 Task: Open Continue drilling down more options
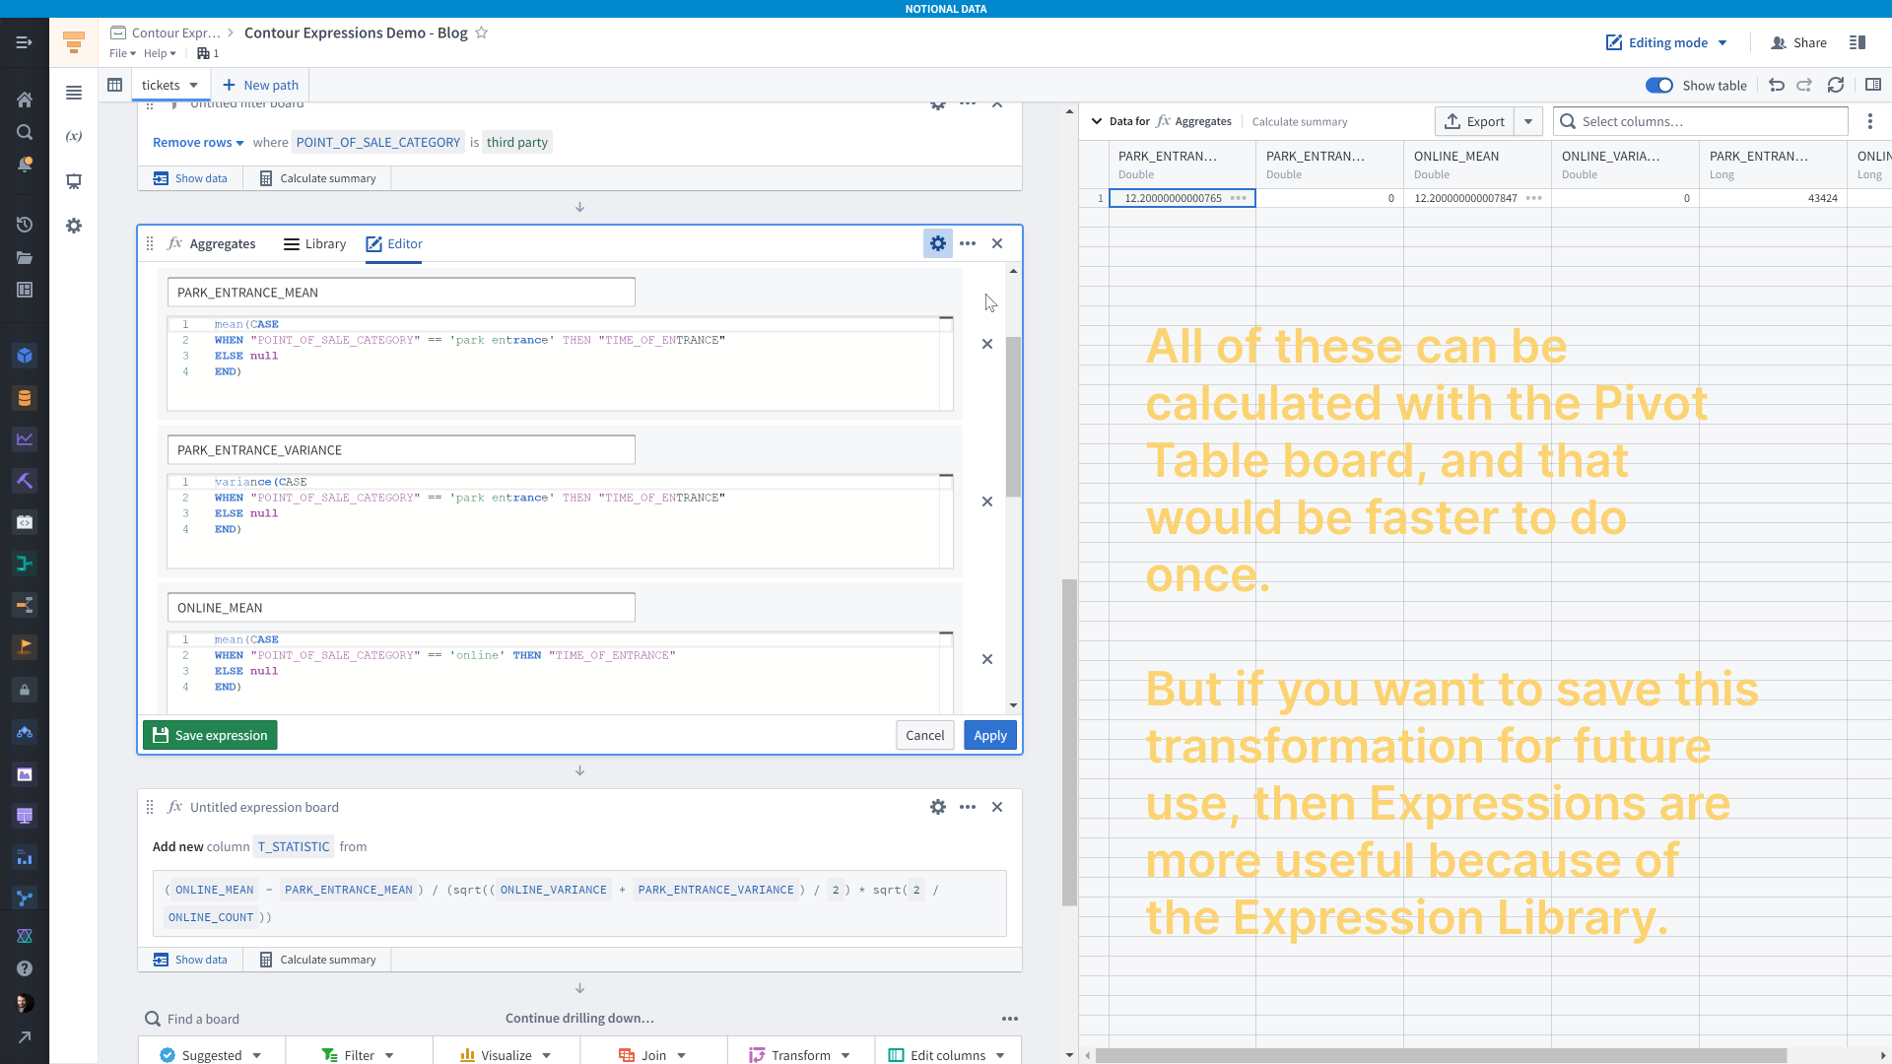[x=1010, y=1019]
